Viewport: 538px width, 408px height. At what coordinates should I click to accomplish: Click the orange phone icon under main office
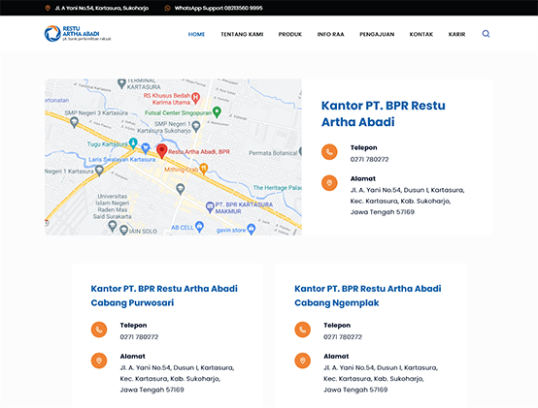(329, 152)
